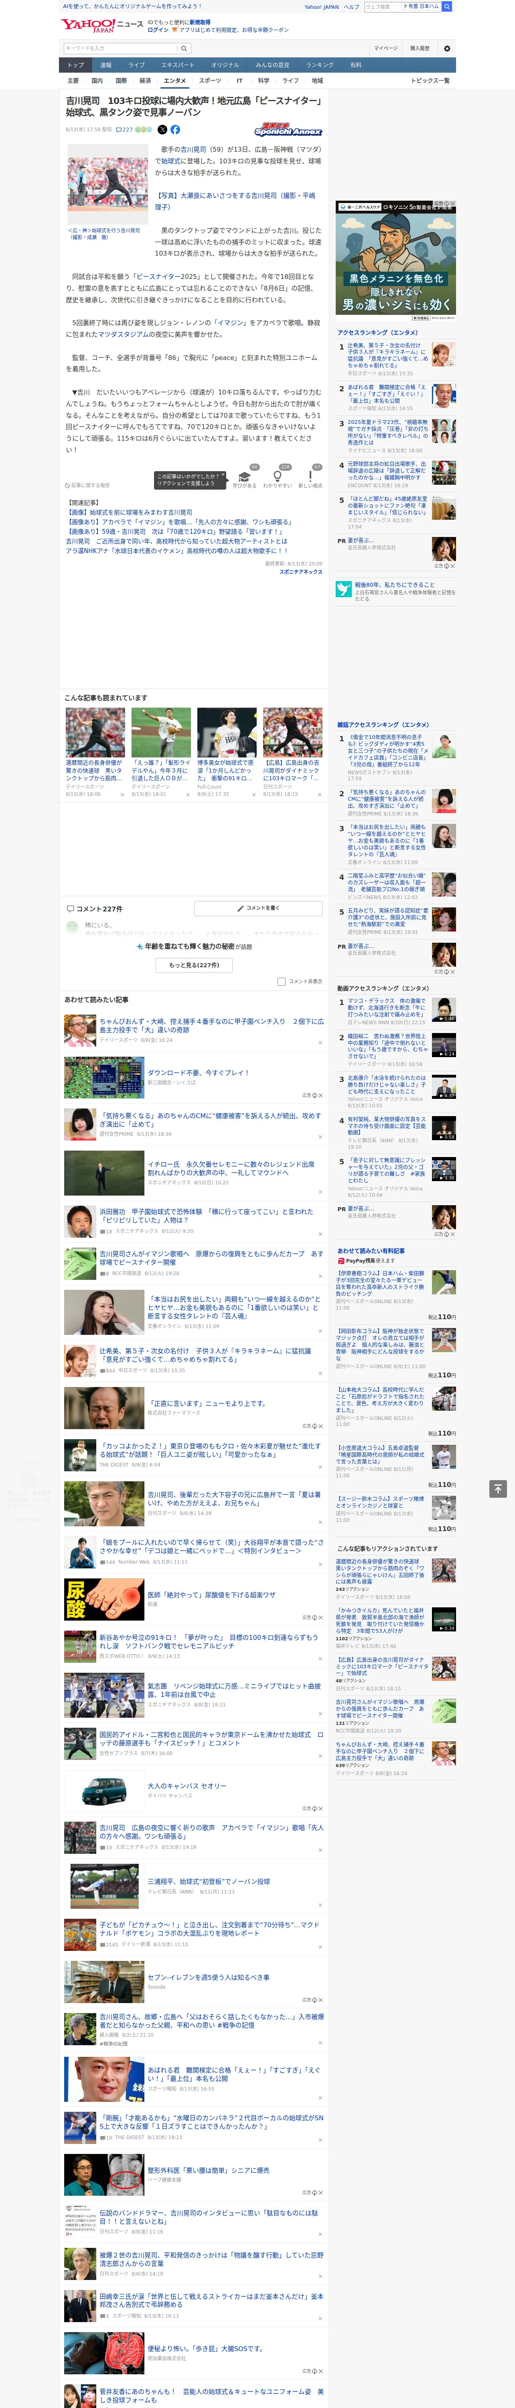The image size is (515, 2408).
Task: Open the 【広島】広島出身の吉川晃司 recommended card
Action: click(292, 752)
